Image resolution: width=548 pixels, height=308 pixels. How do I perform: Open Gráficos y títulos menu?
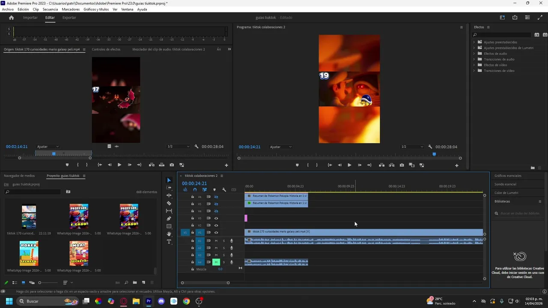[x=96, y=9]
